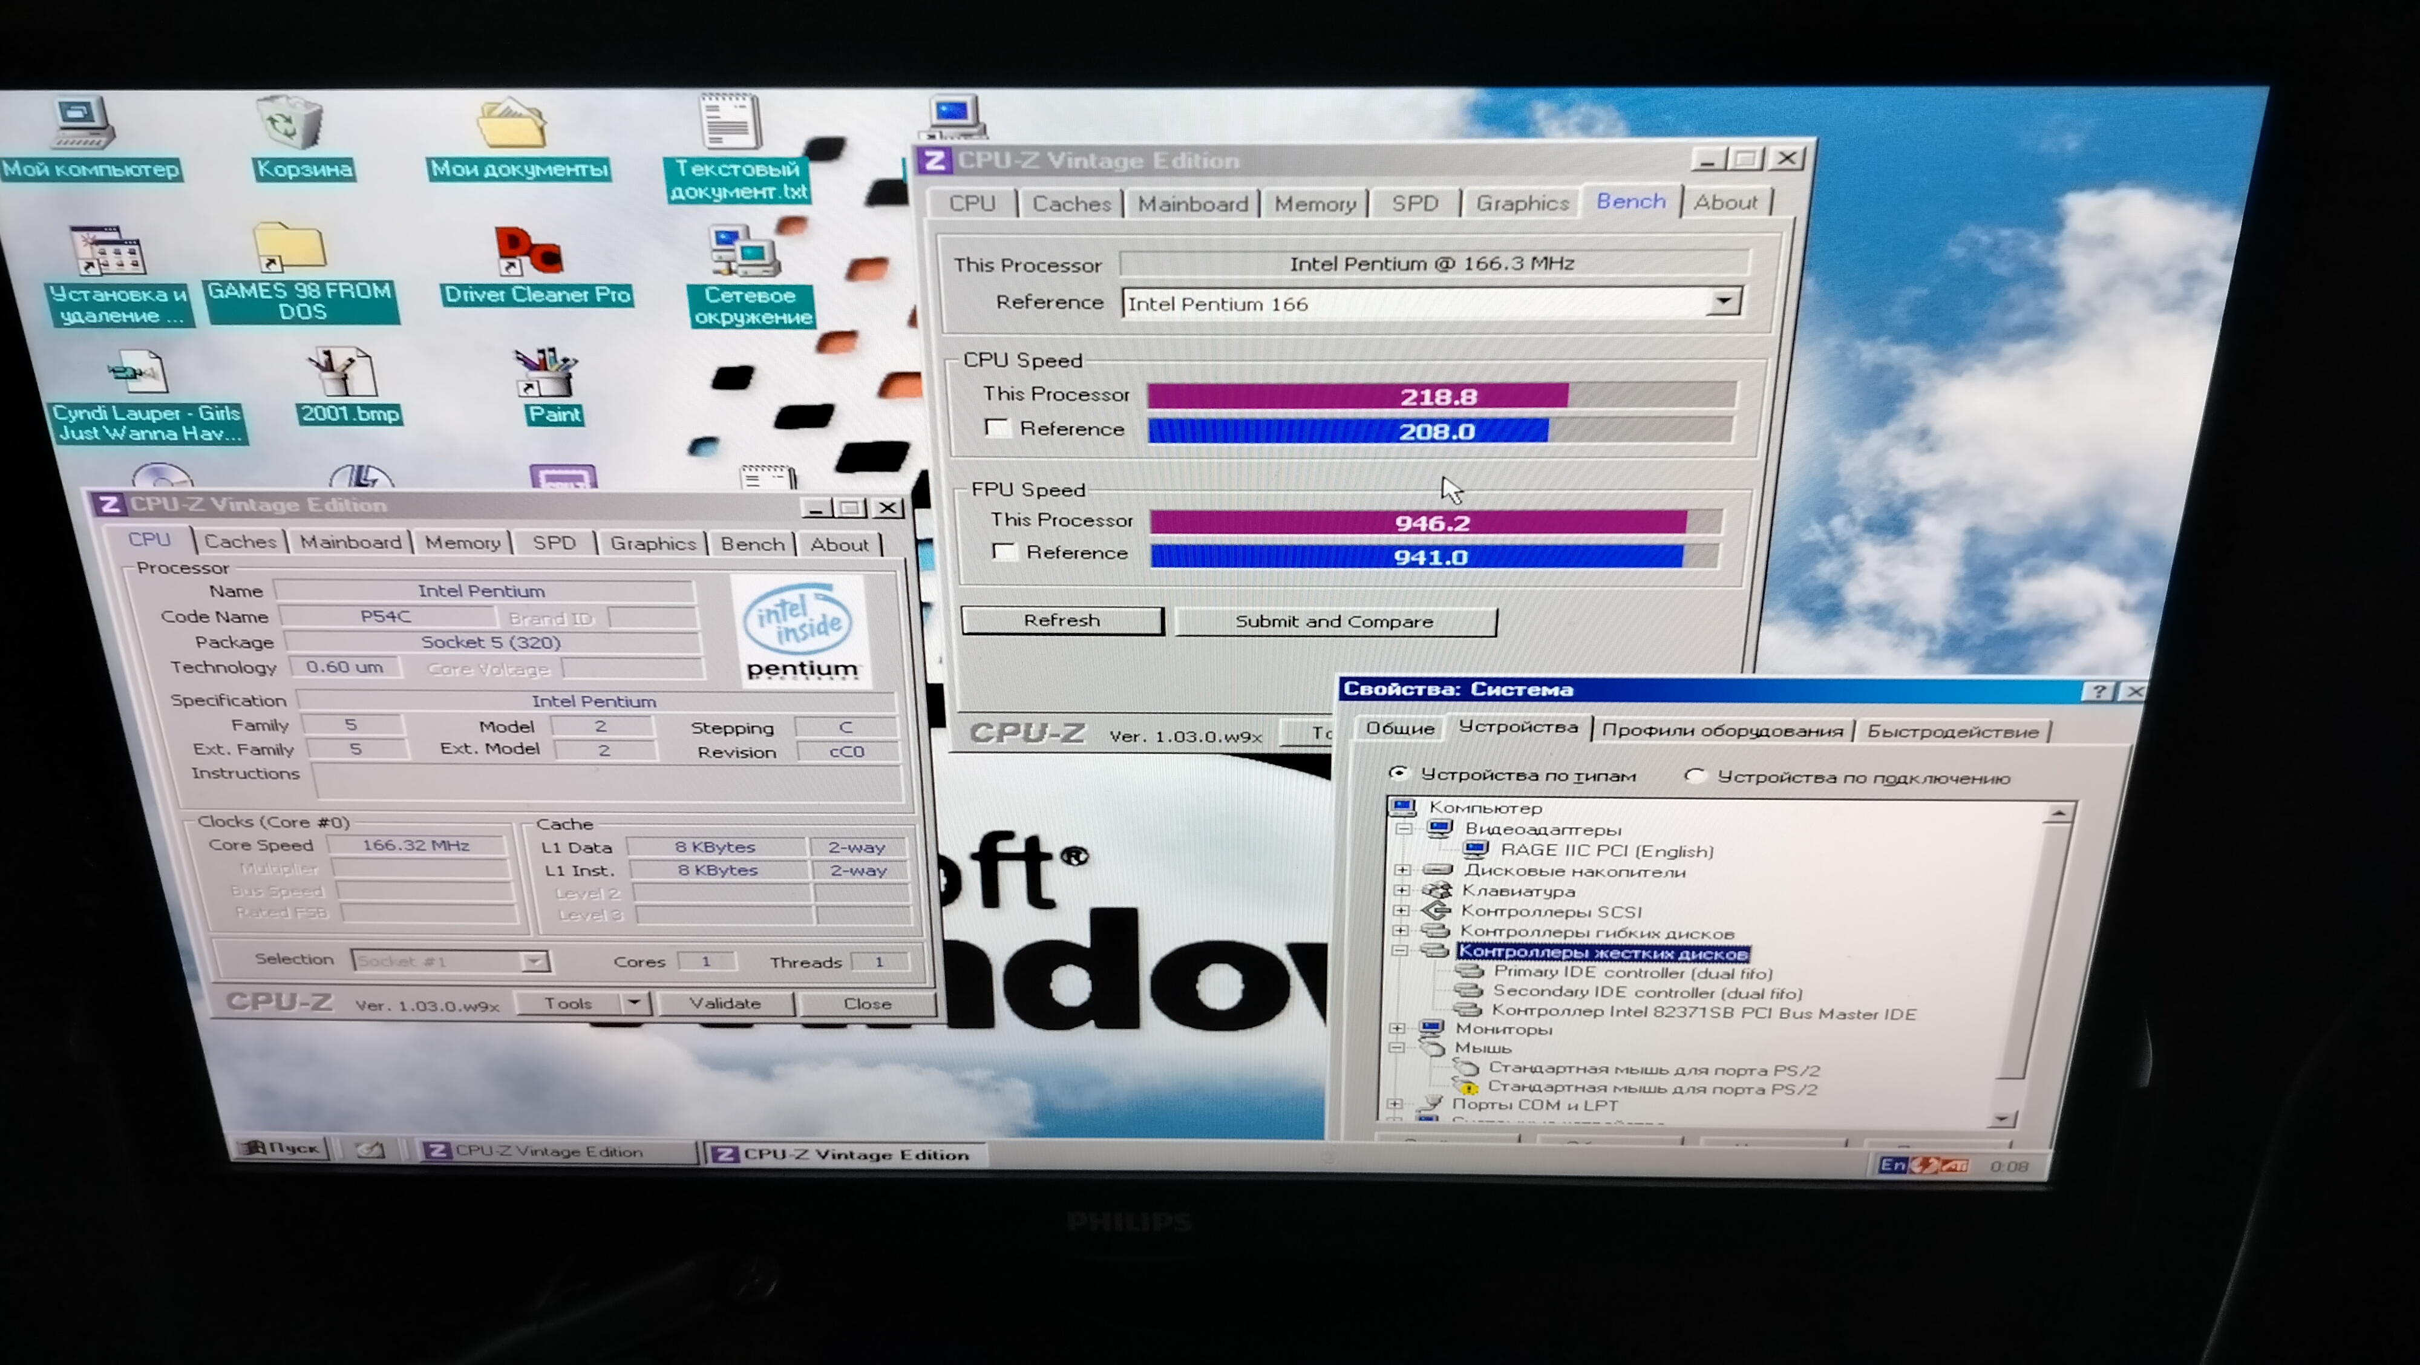Enable CPU Speed Reference checkbox
2420x1365 pixels.
click(x=997, y=428)
